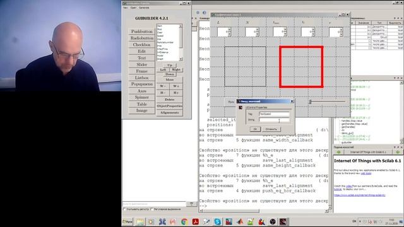Increment the L spinner value
Screen dimensions: 404x227
pyautogui.click(x=229, y=30)
